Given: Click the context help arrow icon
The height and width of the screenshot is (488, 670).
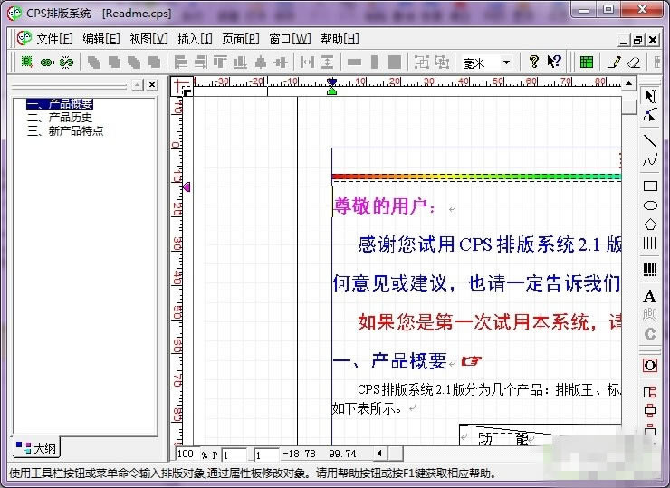Looking at the screenshot, I should point(554,62).
